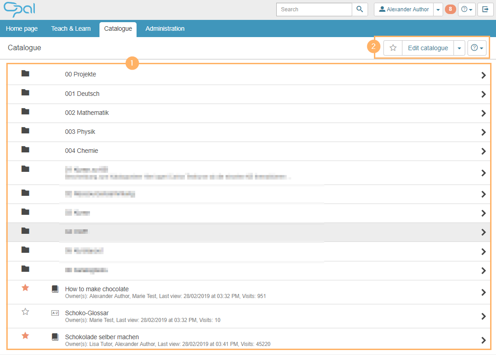Click the glossary icon beside Schoko-Glossar
The height and width of the screenshot is (355, 496).
tap(55, 313)
